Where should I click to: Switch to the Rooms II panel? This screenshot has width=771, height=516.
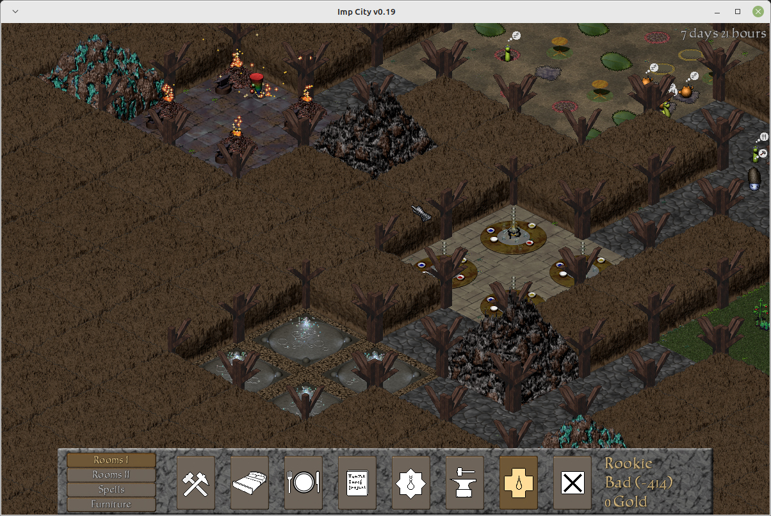[110, 474]
